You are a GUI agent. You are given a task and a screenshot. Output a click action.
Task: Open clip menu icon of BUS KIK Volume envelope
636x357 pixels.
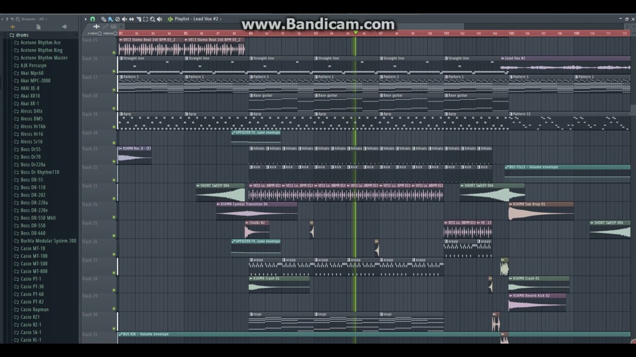pos(120,334)
